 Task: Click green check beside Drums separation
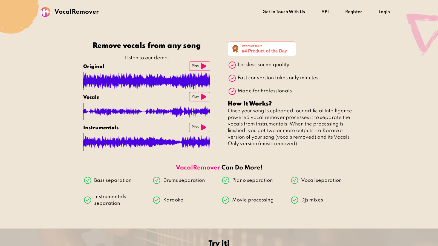[x=157, y=180]
